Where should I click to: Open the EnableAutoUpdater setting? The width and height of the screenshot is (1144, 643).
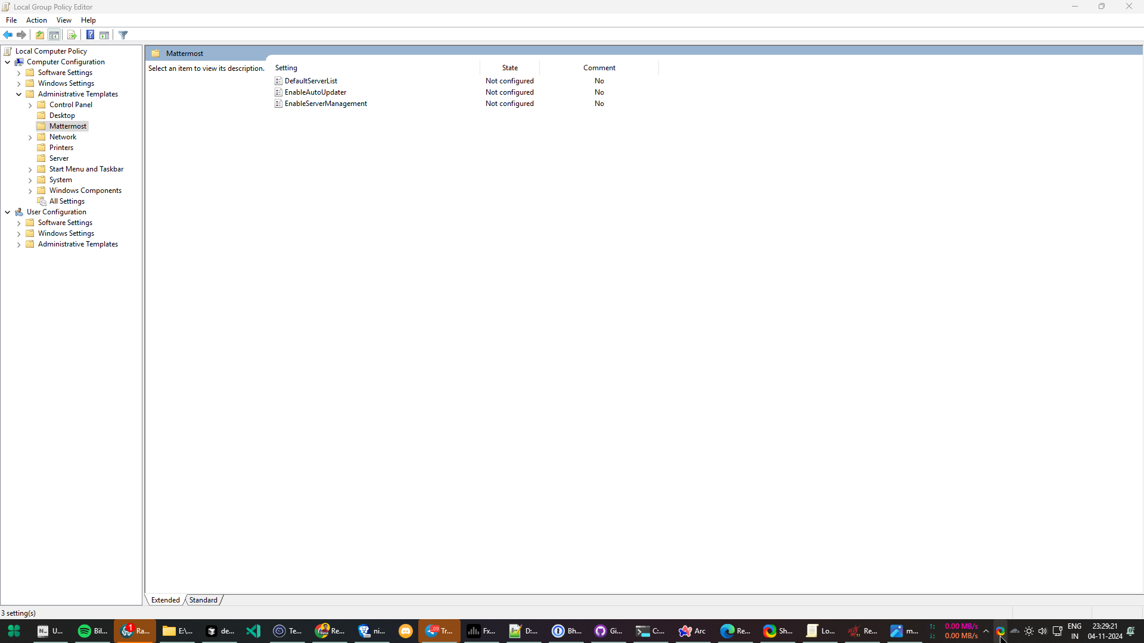click(x=315, y=92)
